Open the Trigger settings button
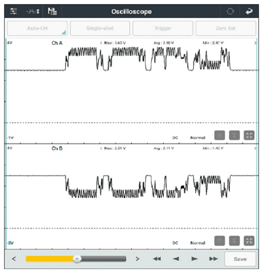 (x=163, y=28)
